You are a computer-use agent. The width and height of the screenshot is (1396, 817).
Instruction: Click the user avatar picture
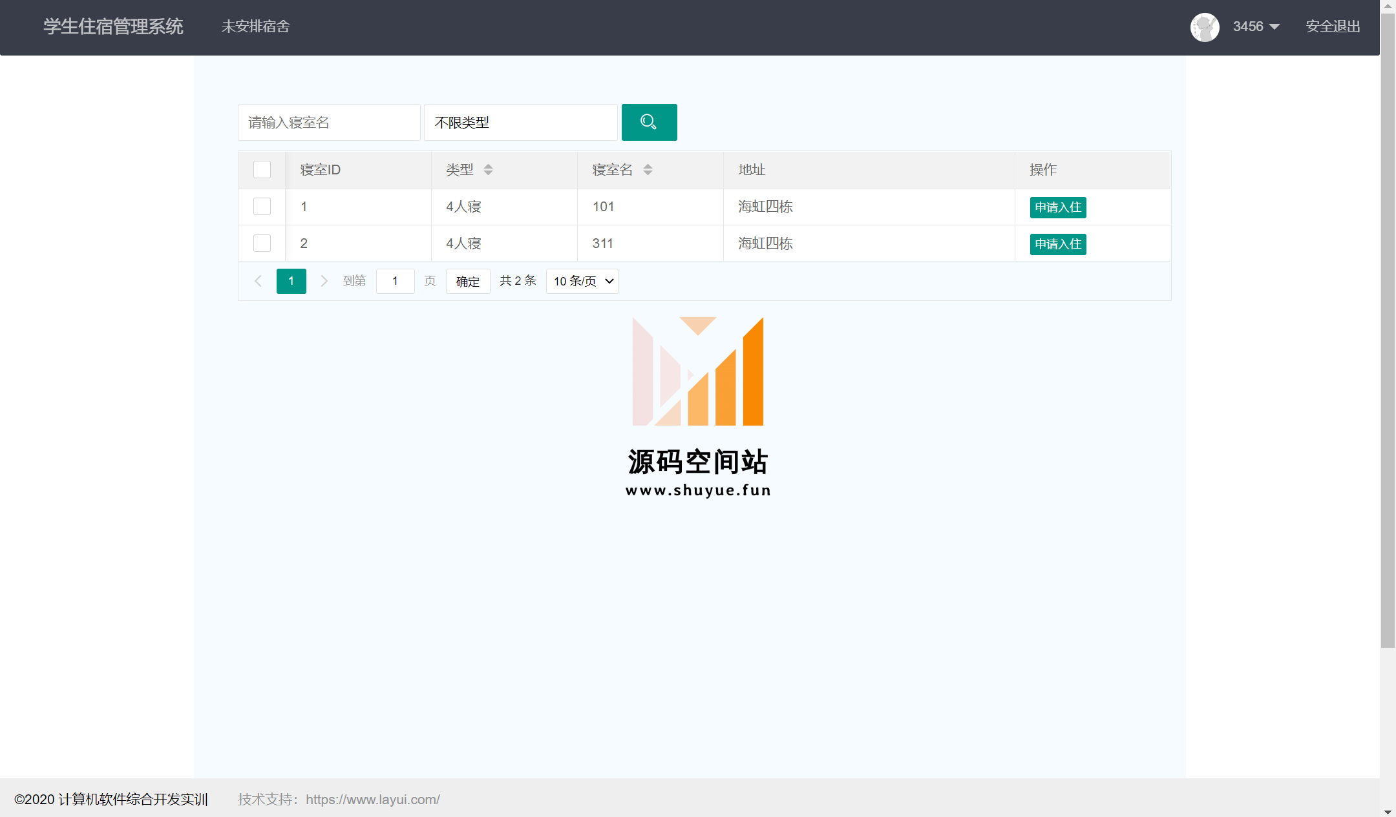tap(1205, 27)
